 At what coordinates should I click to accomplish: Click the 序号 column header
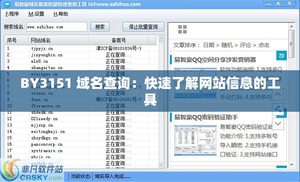pyautogui.click(x=16, y=40)
